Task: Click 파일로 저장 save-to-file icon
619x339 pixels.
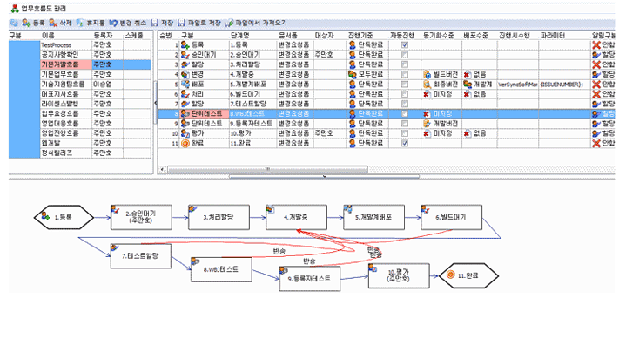Action: tap(182, 23)
